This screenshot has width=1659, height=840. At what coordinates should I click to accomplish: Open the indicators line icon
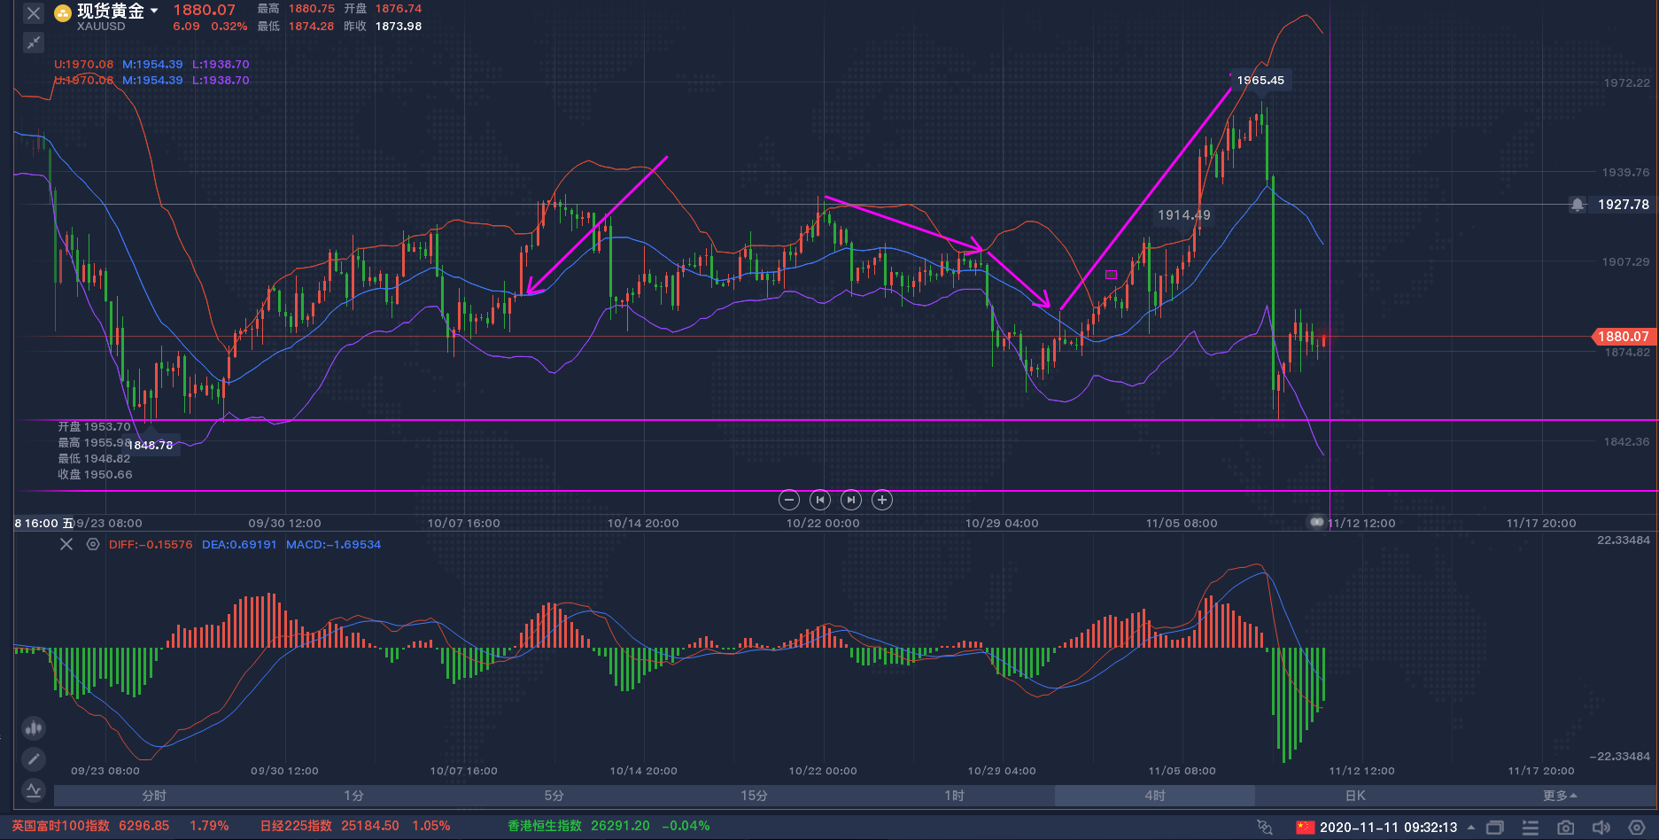coord(34,789)
